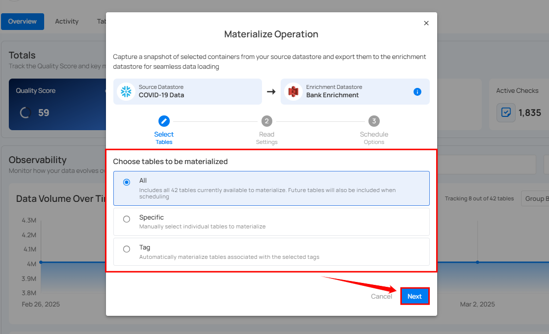The image size is (549, 334).
Task: Click Cancel to dismiss the dialog
Action: coord(381,296)
